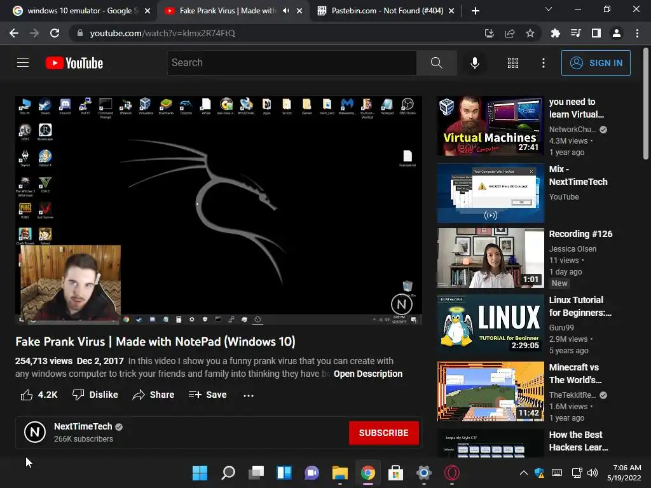Click the video player area
Image resolution: width=651 pixels, height=488 pixels.
[x=219, y=210]
